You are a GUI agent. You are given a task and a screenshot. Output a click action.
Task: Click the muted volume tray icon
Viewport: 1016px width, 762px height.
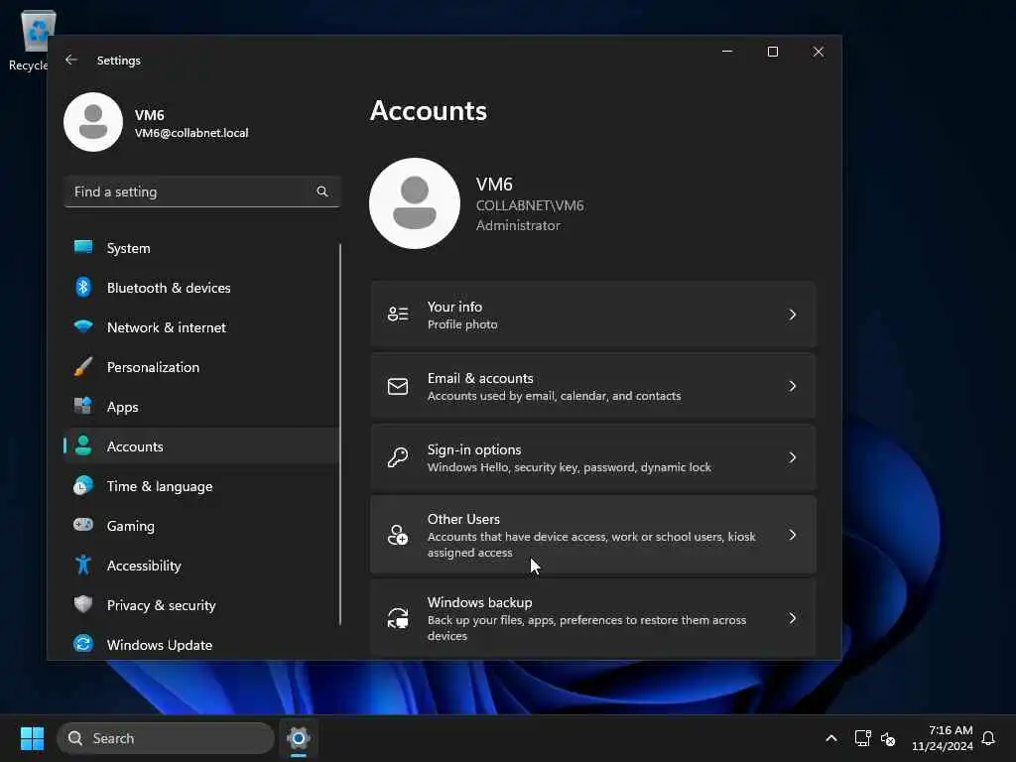888,738
